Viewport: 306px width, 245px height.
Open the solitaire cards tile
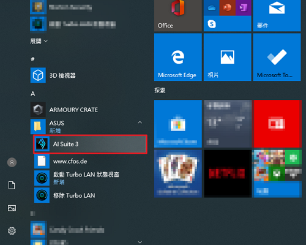(x=178, y=174)
